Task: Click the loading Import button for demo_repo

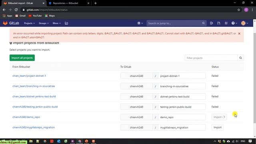Action: (x=219, y=117)
